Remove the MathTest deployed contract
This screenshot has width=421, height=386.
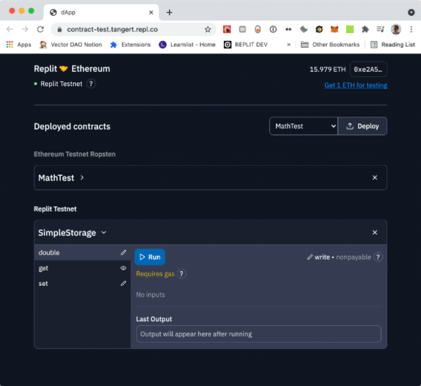(x=375, y=178)
